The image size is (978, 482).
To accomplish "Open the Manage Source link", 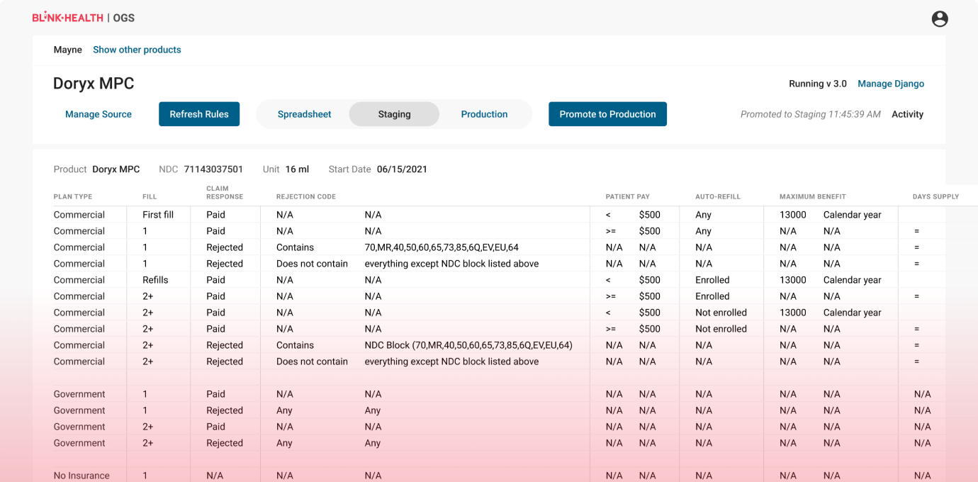I will (x=99, y=114).
